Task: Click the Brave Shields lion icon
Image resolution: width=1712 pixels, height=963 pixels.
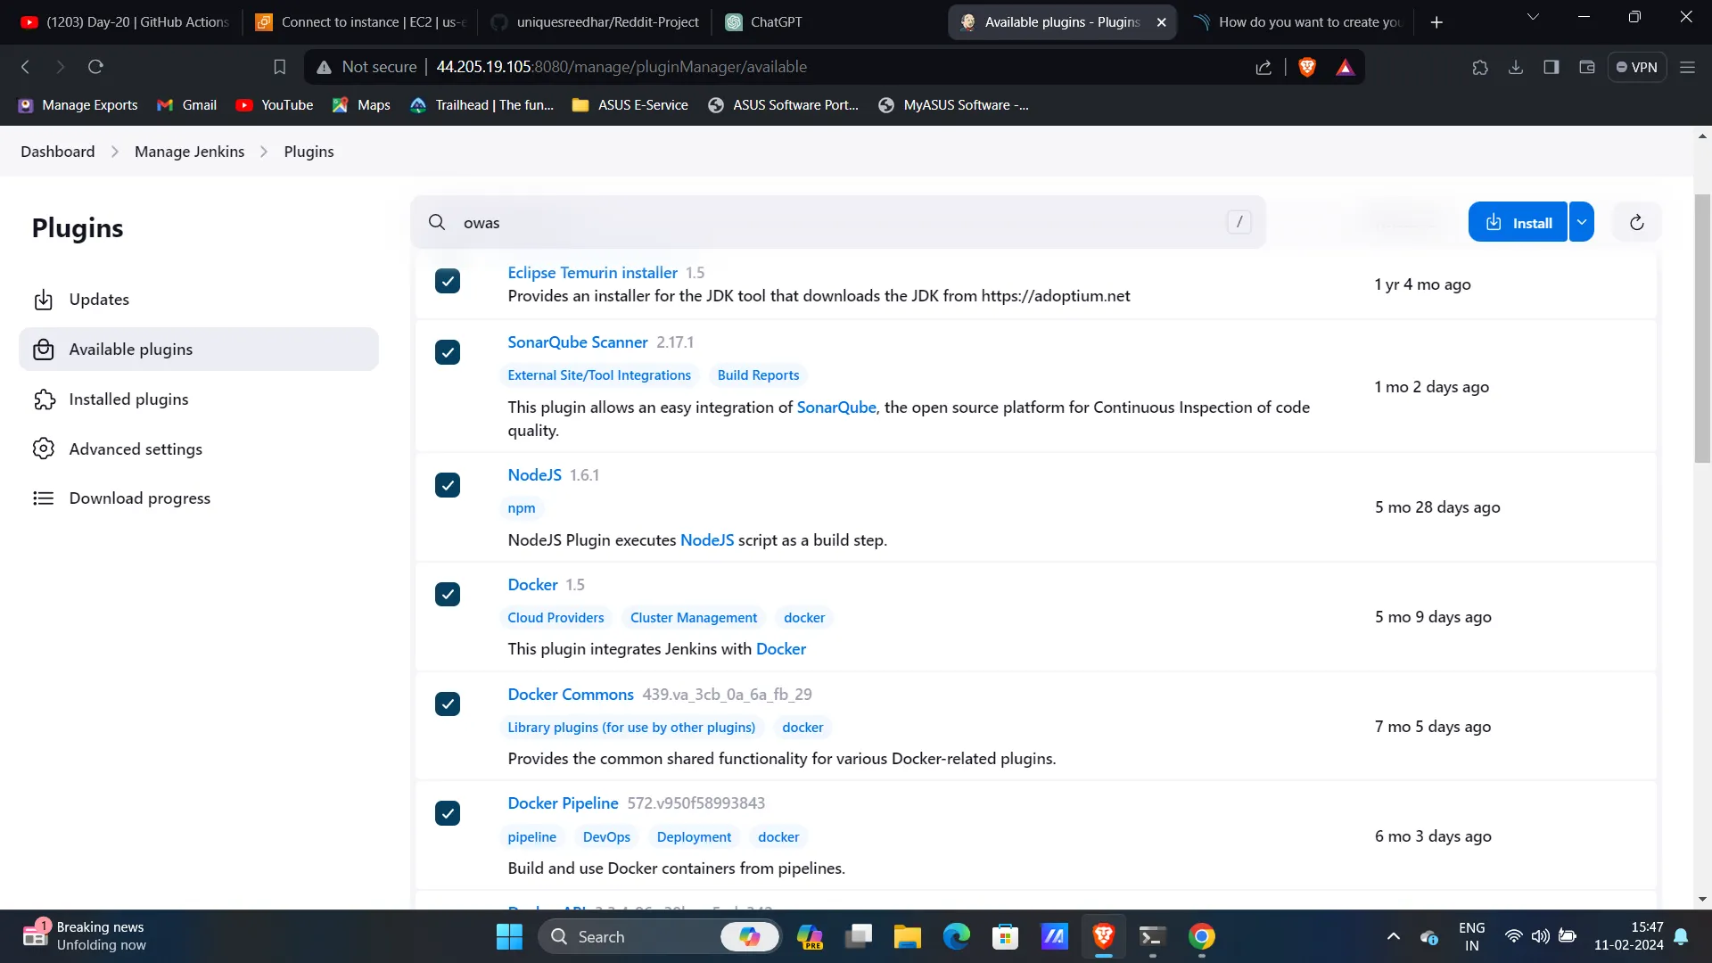Action: coord(1307,67)
